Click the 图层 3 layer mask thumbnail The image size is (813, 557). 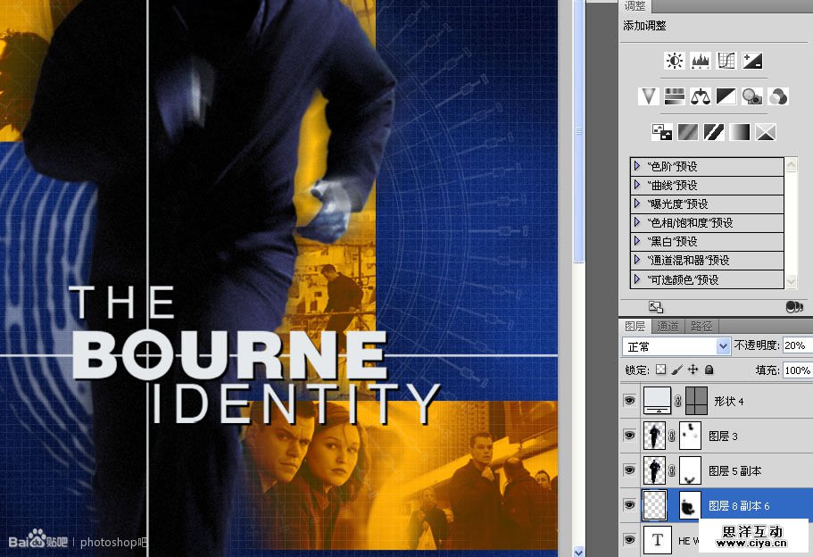tap(691, 436)
